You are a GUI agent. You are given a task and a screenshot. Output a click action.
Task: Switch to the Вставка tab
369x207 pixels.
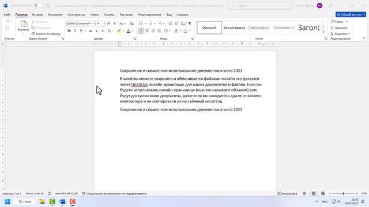pyautogui.click(x=37, y=14)
